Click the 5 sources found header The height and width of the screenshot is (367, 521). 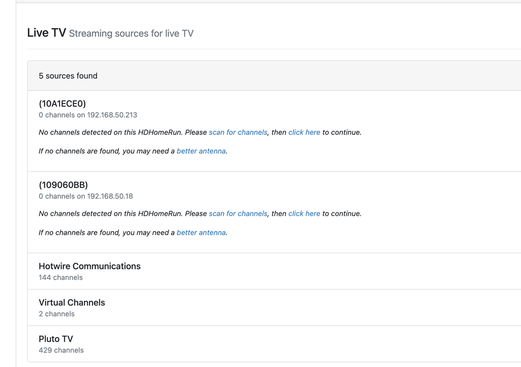[68, 75]
